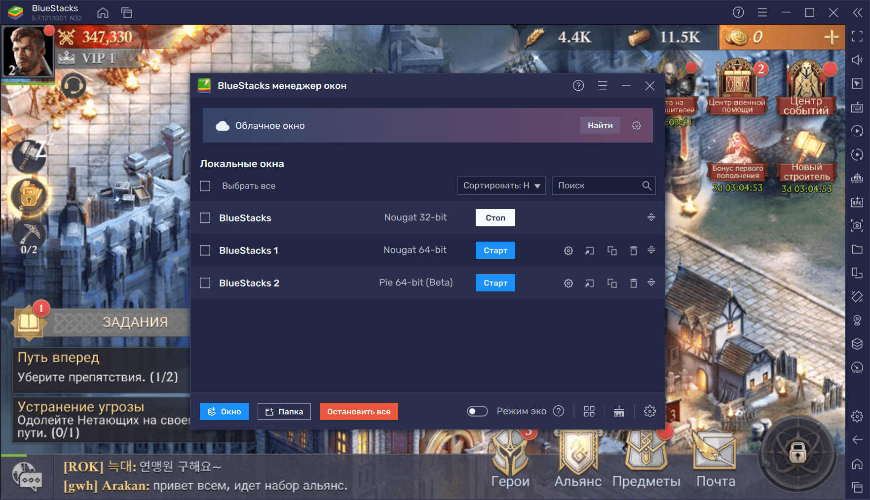The image size is (870, 500).
Task: Start the BlueStacks 2 Pie instance
Action: coord(495,283)
